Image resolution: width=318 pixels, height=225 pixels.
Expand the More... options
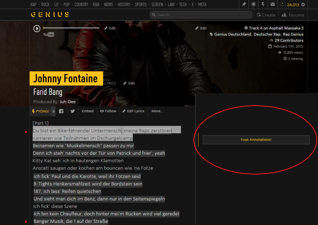(157, 111)
